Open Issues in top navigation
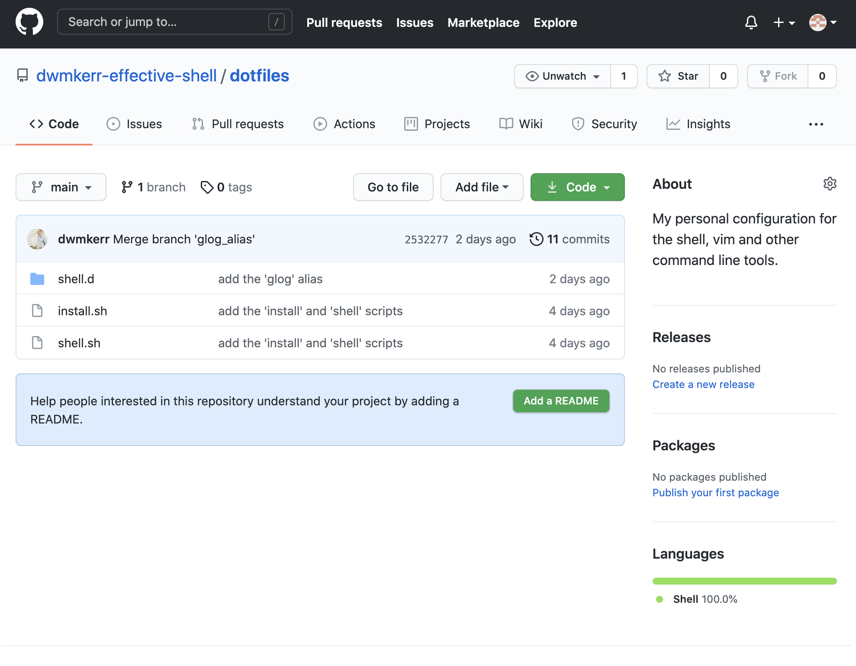This screenshot has width=856, height=666. 415,23
